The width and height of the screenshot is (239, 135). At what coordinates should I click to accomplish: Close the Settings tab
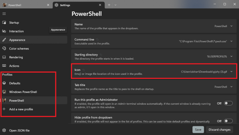click(x=100, y=5)
